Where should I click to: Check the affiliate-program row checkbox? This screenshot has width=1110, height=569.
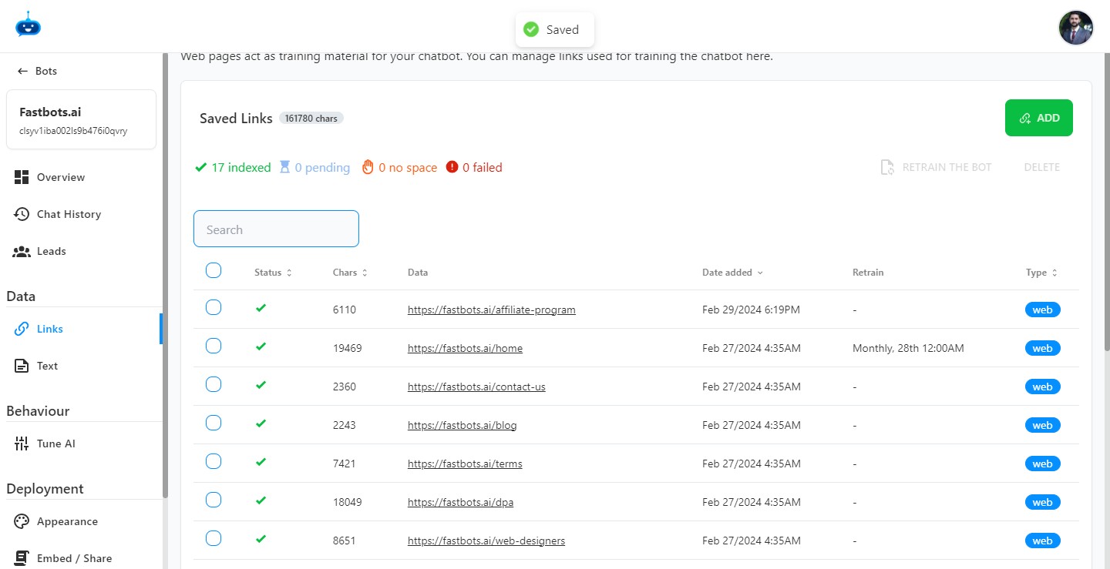[214, 308]
